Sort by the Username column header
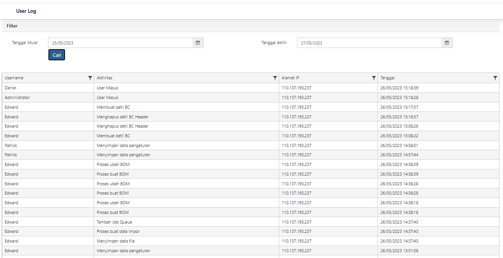503x258 pixels. (x=14, y=78)
